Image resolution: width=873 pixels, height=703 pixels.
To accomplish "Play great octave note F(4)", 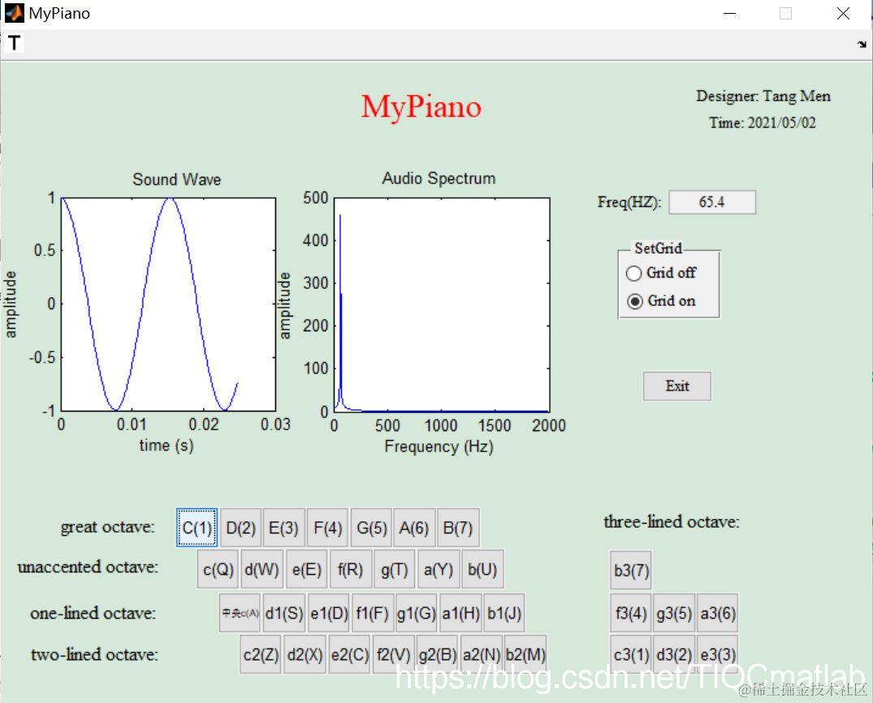I will 327,527.
